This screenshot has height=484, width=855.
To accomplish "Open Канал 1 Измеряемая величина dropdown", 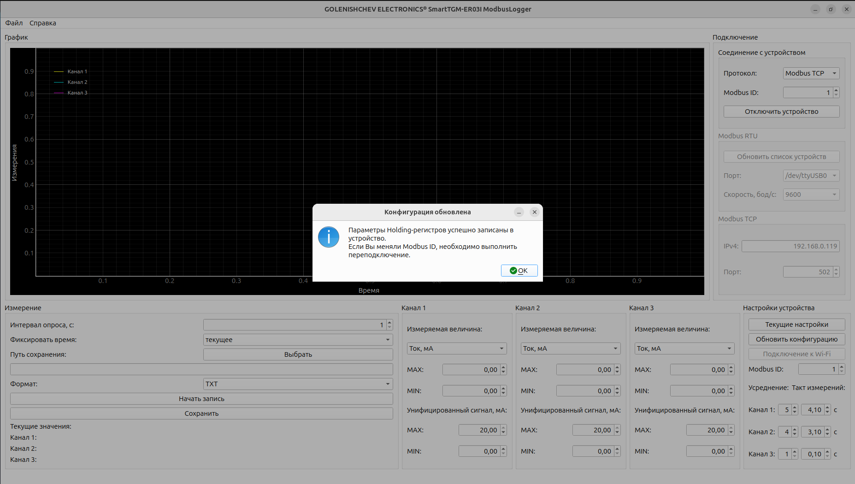I will click(456, 348).
